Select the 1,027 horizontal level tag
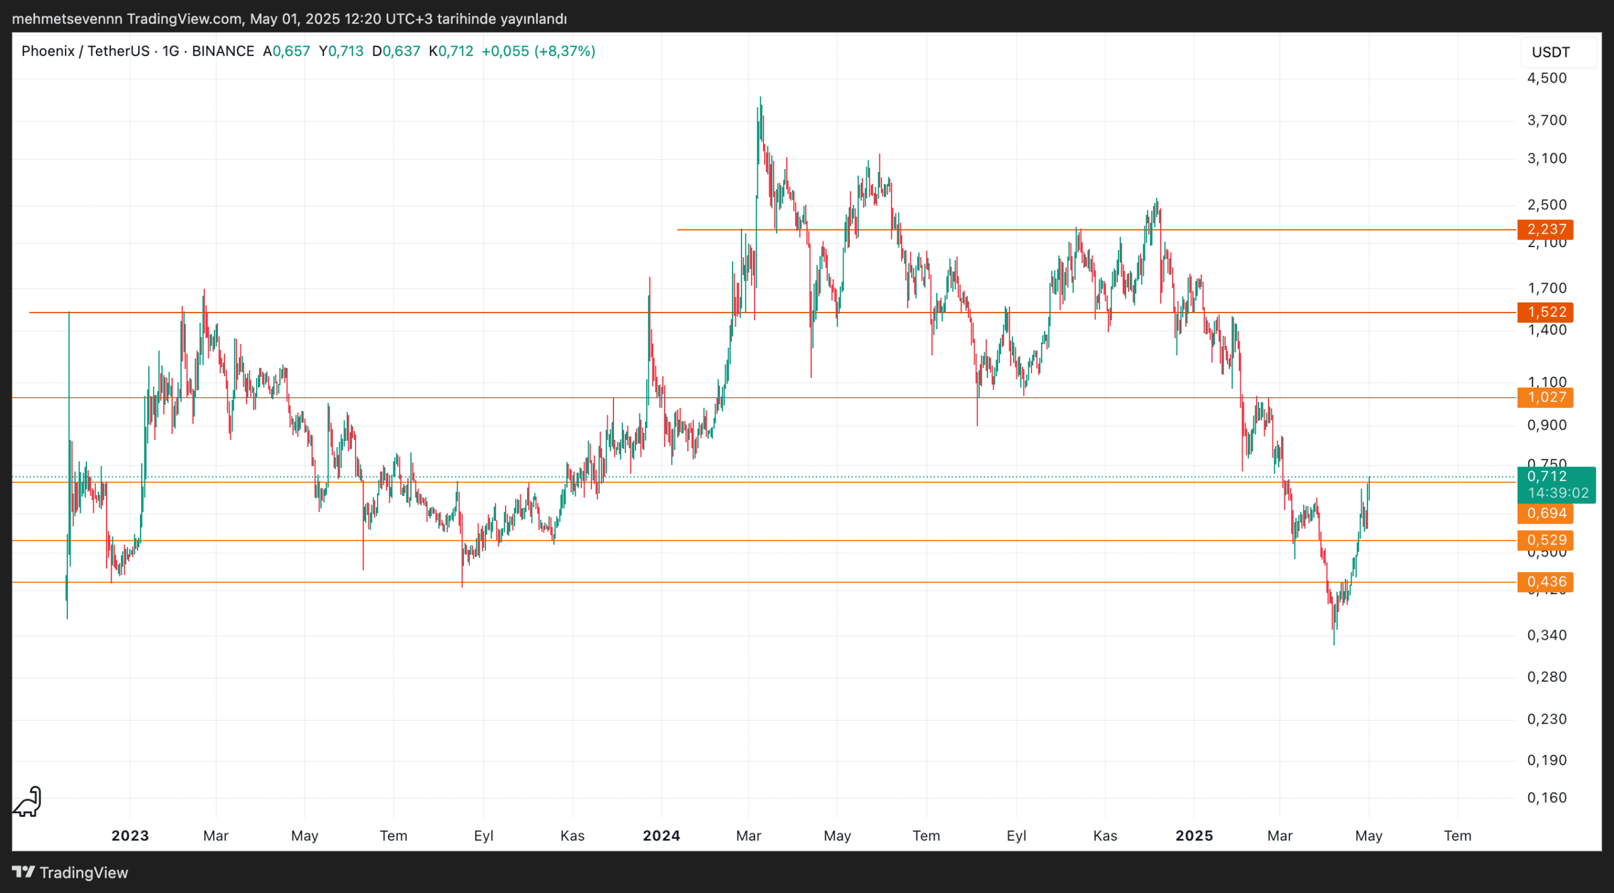This screenshot has height=893, width=1614. point(1545,398)
